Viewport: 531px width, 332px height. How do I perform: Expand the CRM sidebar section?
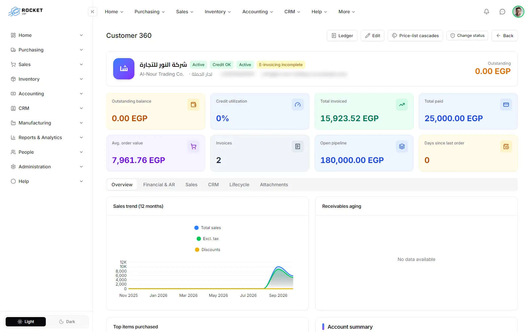[x=46, y=108]
